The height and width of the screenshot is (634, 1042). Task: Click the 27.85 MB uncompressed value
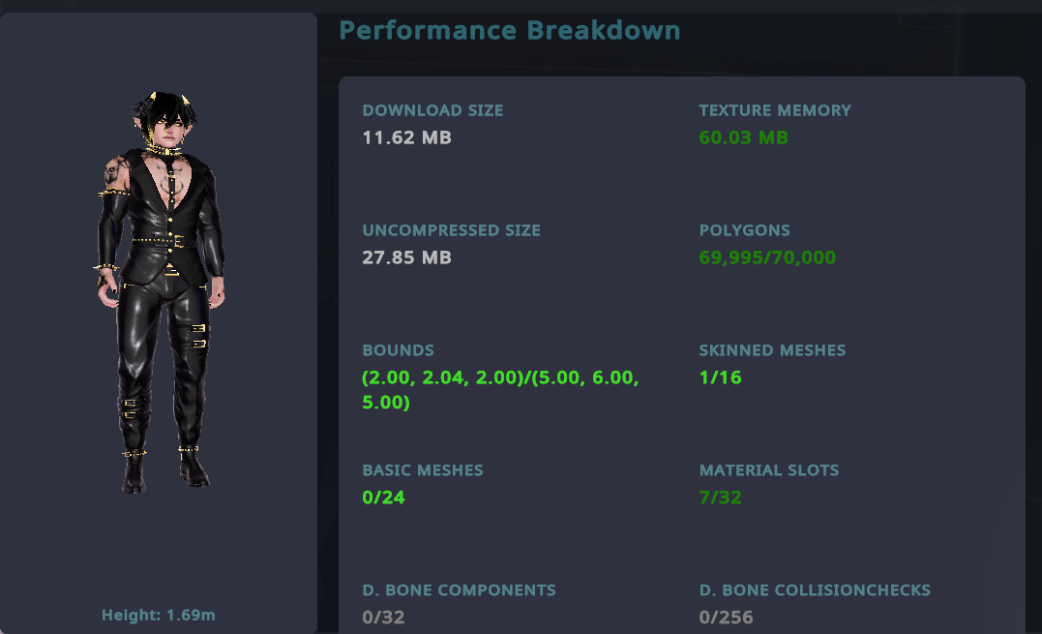click(x=406, y=257)
